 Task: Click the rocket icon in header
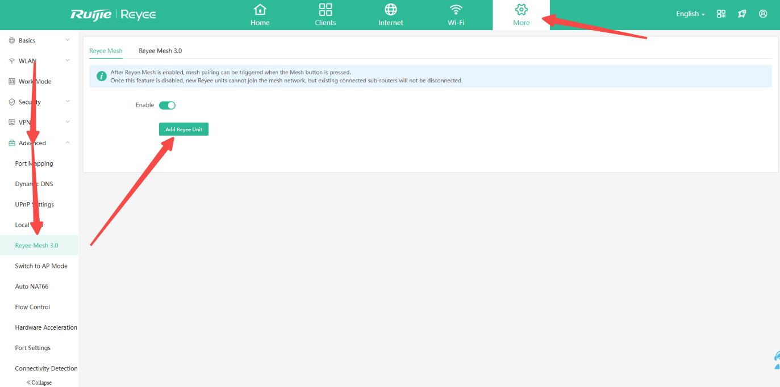click(x=742, y=14)
